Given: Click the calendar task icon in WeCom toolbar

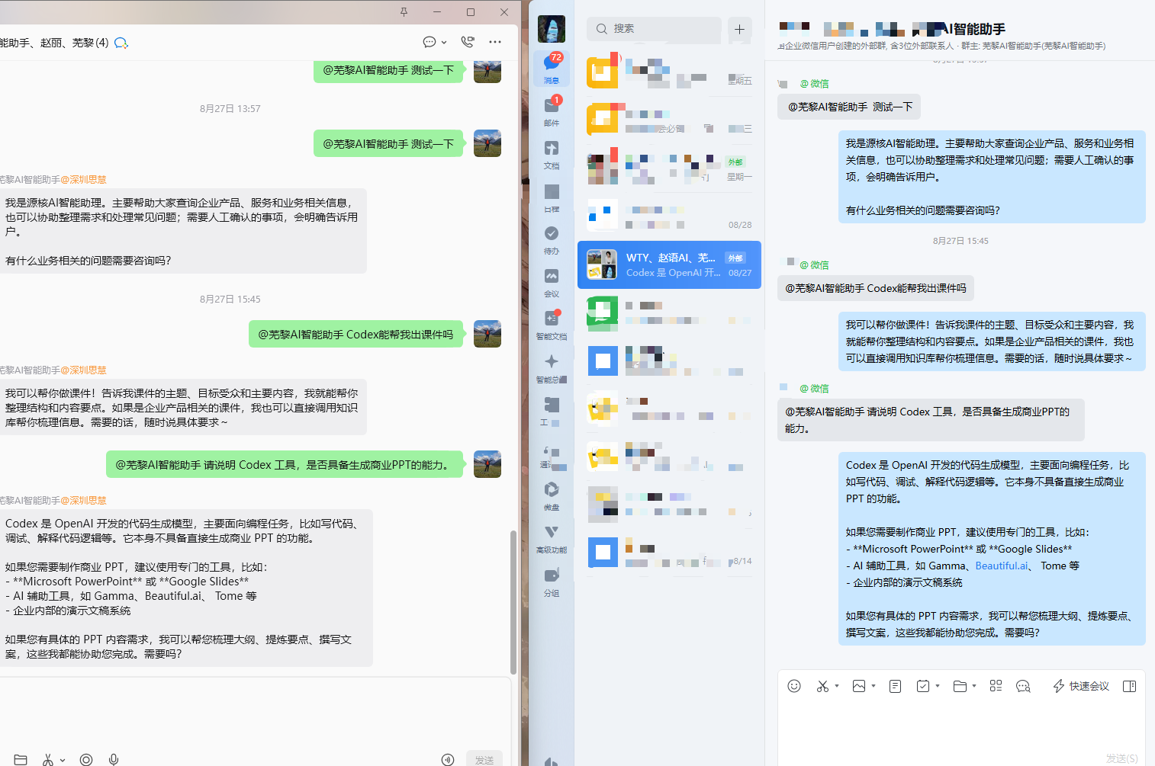Looking at the screenshot, I should coord(923,686).
